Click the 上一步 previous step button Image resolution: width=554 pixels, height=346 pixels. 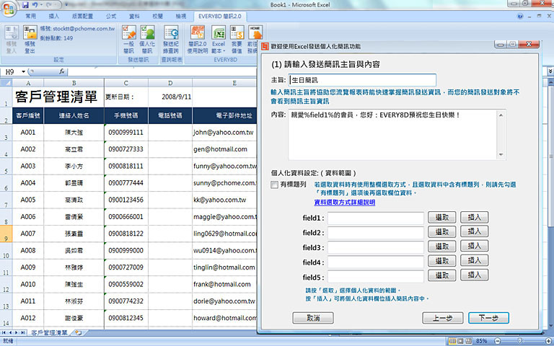[x=443, y=318]
